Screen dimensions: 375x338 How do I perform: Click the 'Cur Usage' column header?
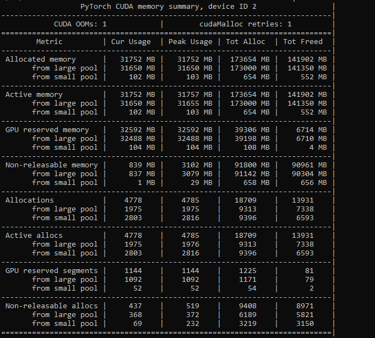tap(131, 42)
